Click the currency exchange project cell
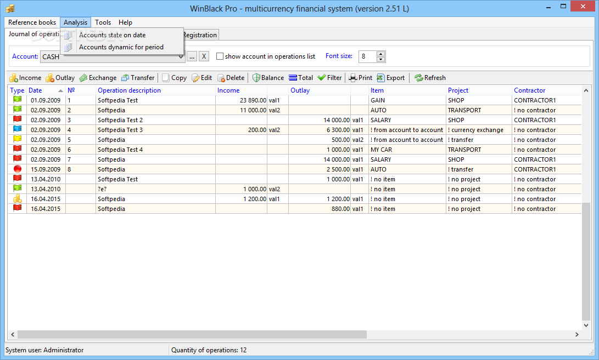 pos(479,130)
